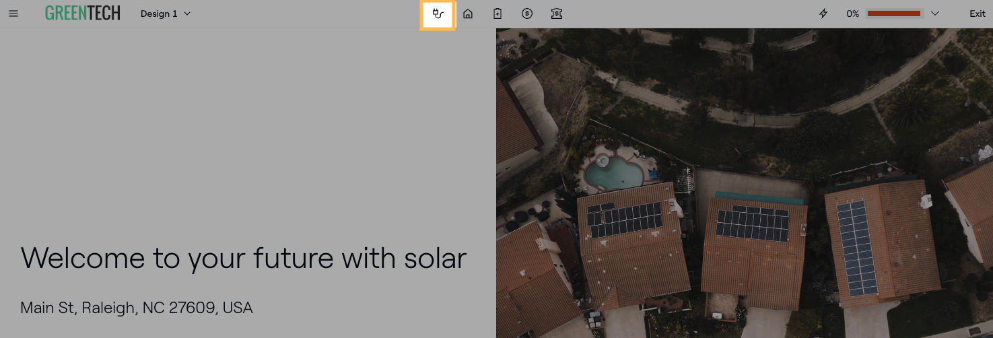Expand the chevron beside the offset bar
This screenshot has height=338, width=993.
935,13
